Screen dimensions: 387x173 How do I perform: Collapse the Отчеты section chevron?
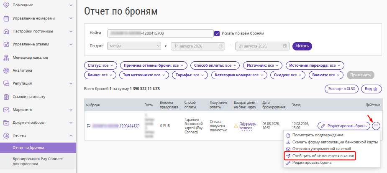pos(71,135)
